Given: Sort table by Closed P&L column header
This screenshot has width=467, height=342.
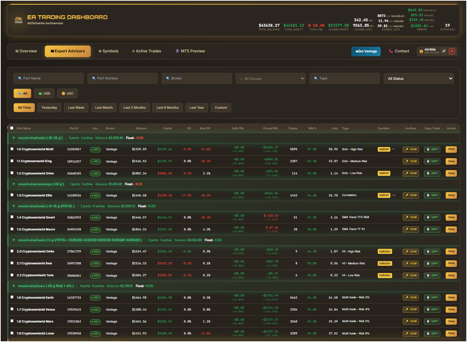Looking at the screenshot, I should point(270,128).
